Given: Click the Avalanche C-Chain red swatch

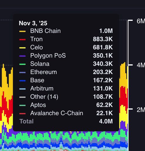Looking at the screenshot, I should click(x=23, y=114).
